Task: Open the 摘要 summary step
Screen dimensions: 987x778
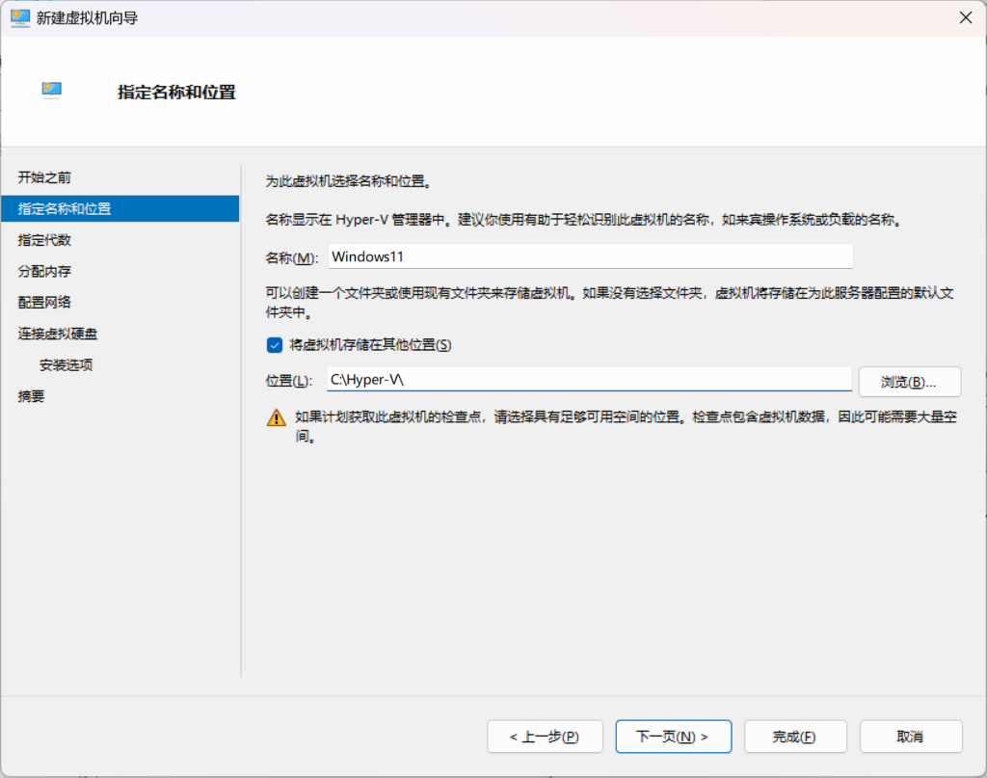Action: [x=31, y=396]
